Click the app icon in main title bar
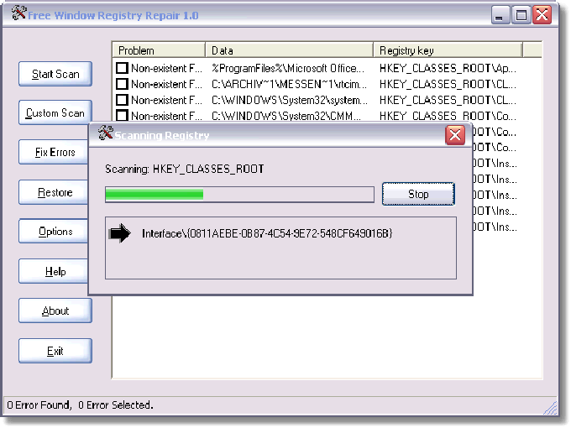Image resolution: width=571 pixels, height=428 pixels. (19, 13)
